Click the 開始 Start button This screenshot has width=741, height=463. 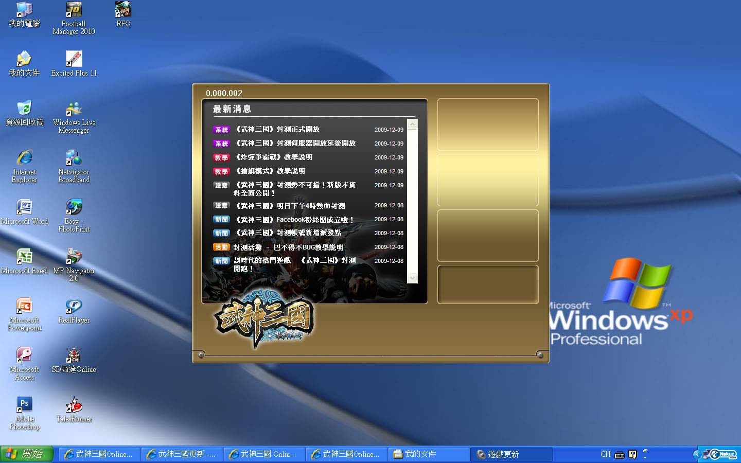pyautogui.click(x=27, y=454)
